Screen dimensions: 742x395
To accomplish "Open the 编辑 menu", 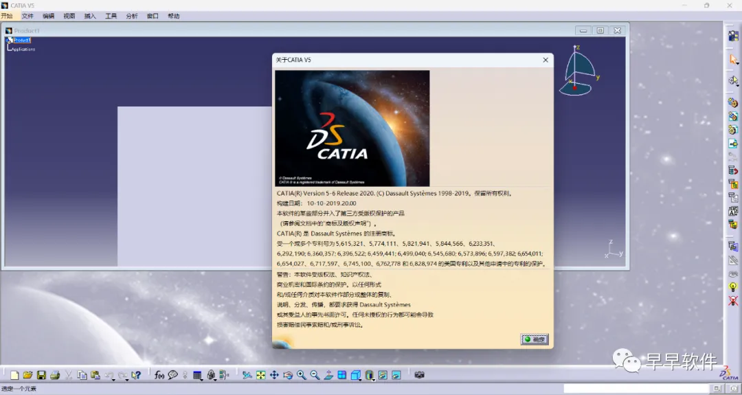I will (x=48, y=16).
